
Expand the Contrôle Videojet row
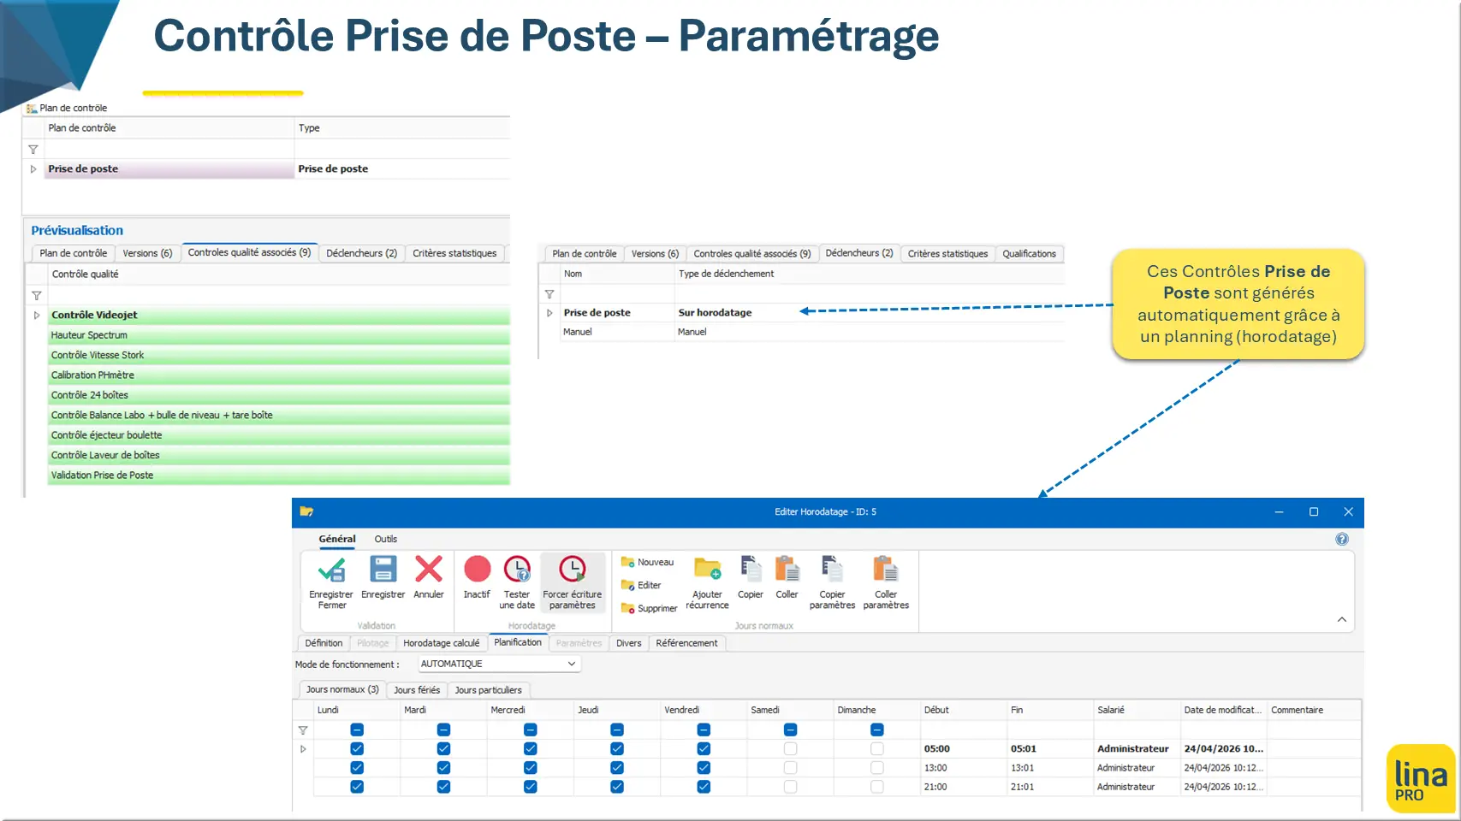(37, 315)
